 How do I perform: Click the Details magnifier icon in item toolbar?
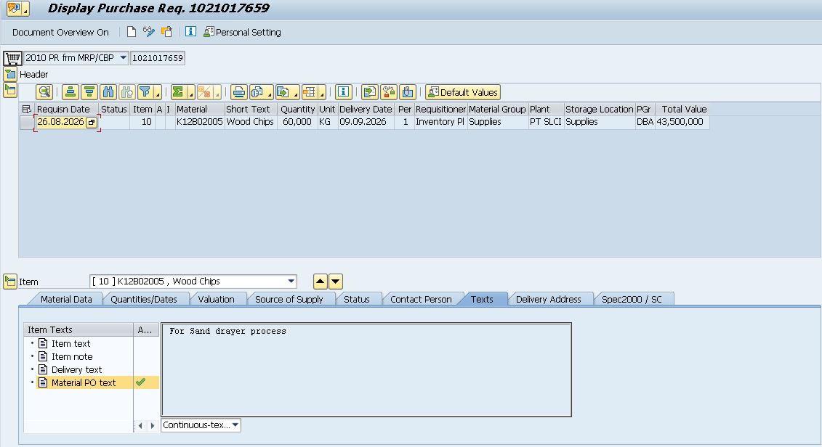(44, 92)
